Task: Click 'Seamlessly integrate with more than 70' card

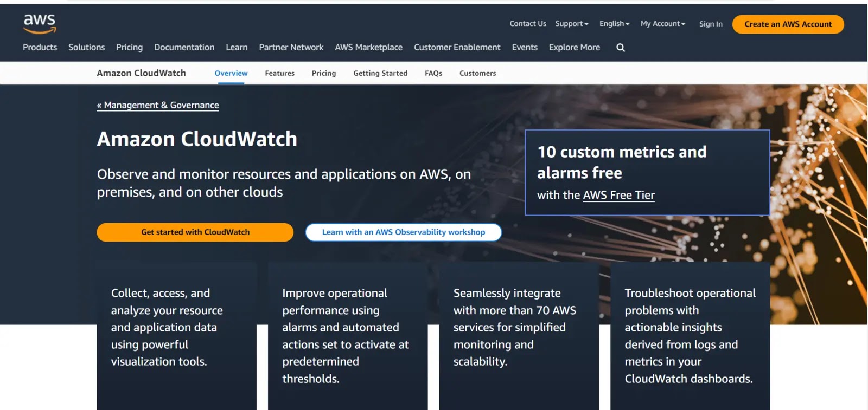Action: (x=519, y=336)
